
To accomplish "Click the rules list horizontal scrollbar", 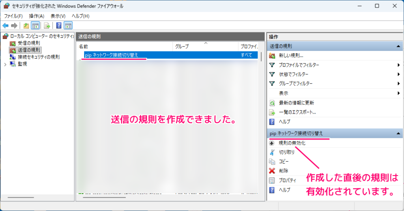I will (x=104, y=198).
